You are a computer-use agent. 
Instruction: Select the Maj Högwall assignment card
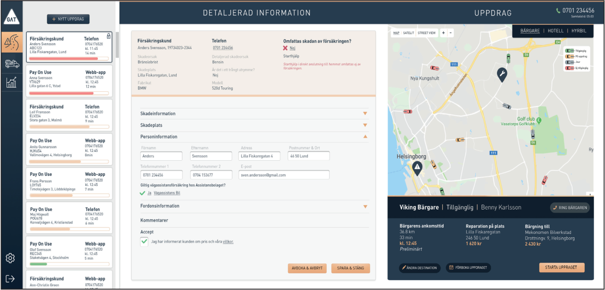pyautogui.click(x=69, y=217)
